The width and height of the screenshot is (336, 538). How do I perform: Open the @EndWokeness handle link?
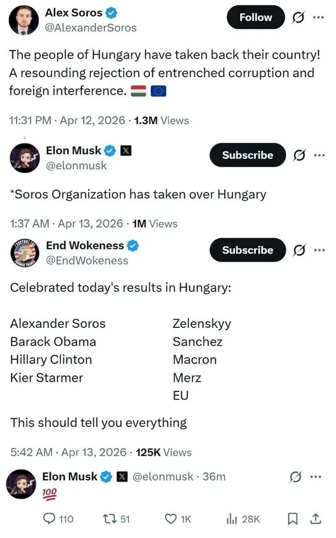coord(87,260)
